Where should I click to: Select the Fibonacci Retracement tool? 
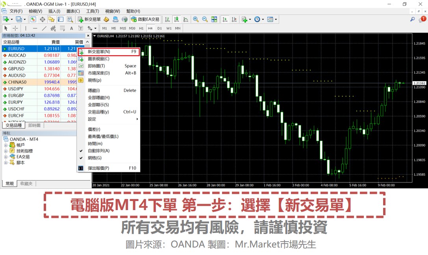[62, 28]
